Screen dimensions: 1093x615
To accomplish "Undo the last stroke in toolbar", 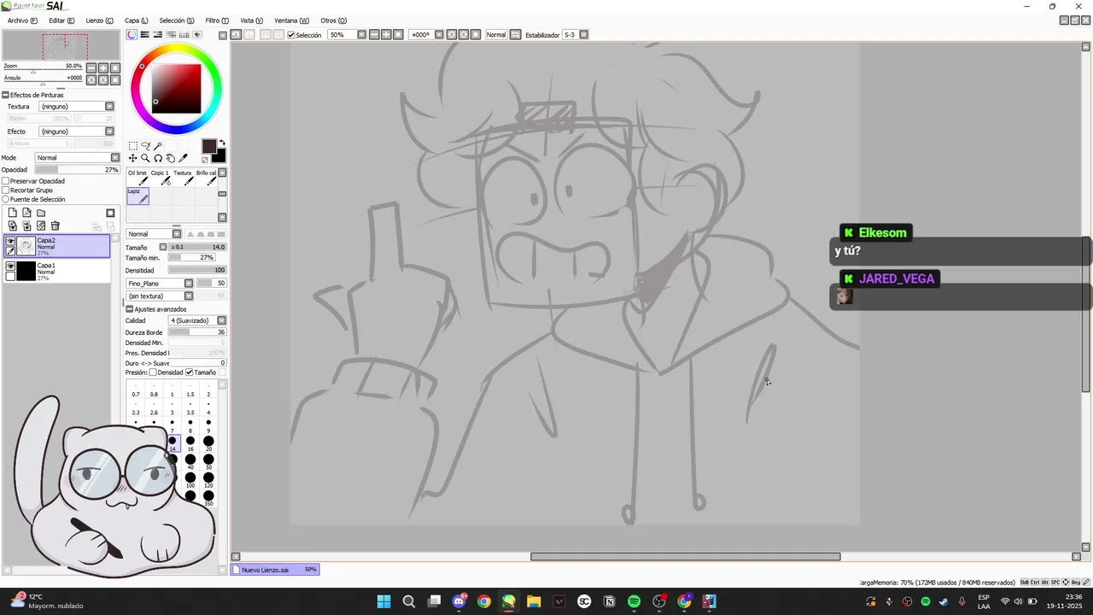I will click(x=237, y=35).
